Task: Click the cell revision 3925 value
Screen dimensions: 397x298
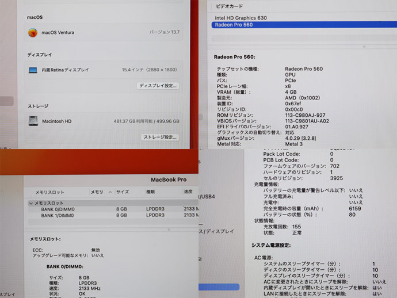Action: tap(336, 178)
